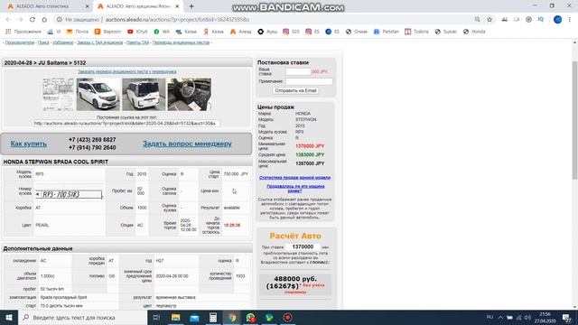Click the zoom magnifier icon in address bar
The height and width of the screenshot is (325, 578).
point(478,20)
